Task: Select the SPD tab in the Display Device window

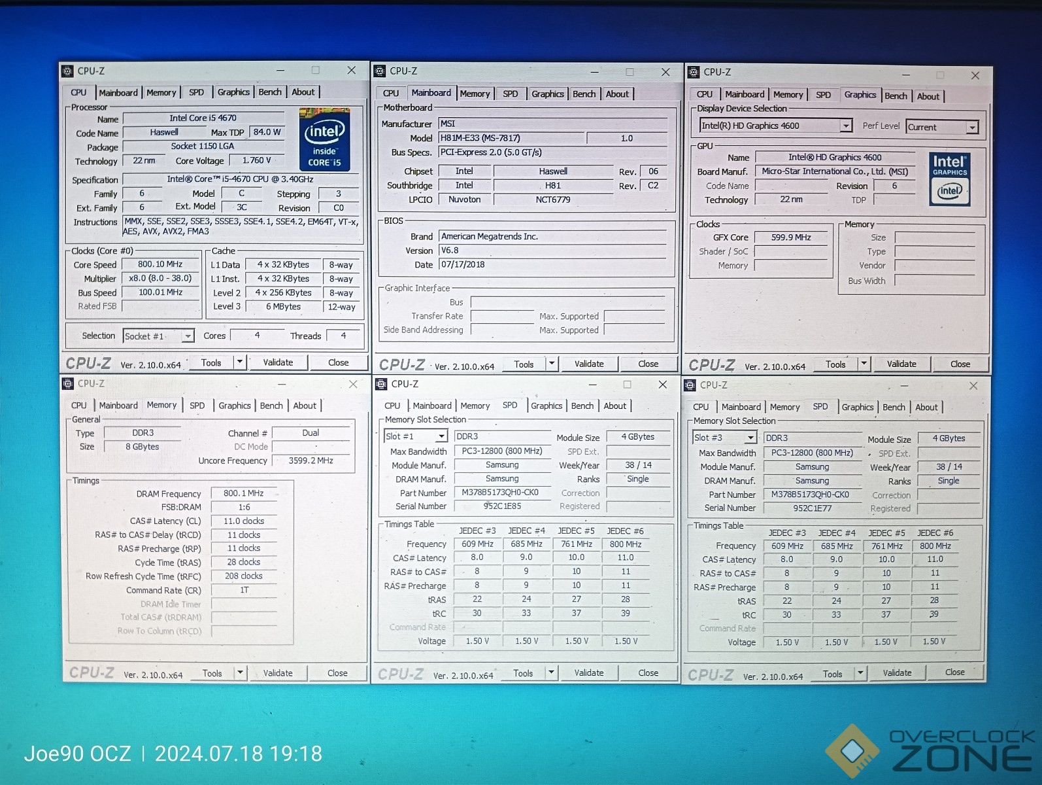Action: click(824, 96)
